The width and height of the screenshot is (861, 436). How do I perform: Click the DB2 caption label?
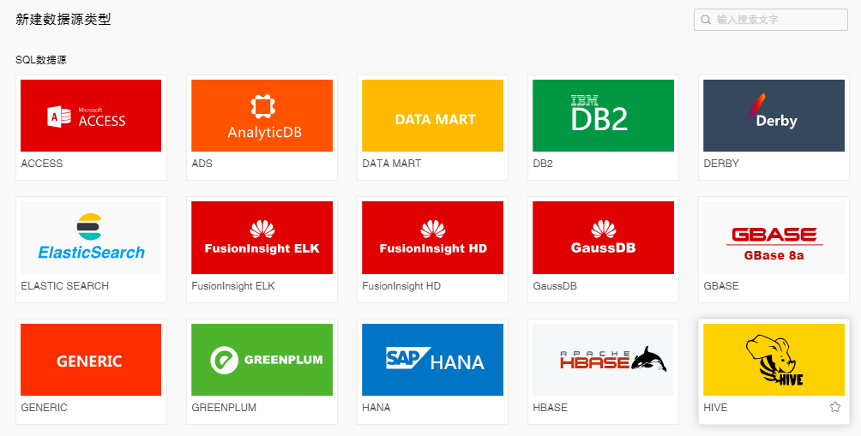coord(543,164)
